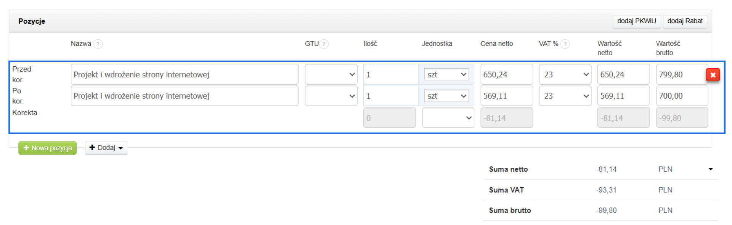
Task: Click gross value field showing 700,00
Action: (682, 96)
